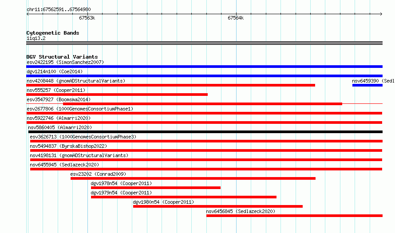Select the red bar under dgv1979n54

pos(184,197)
